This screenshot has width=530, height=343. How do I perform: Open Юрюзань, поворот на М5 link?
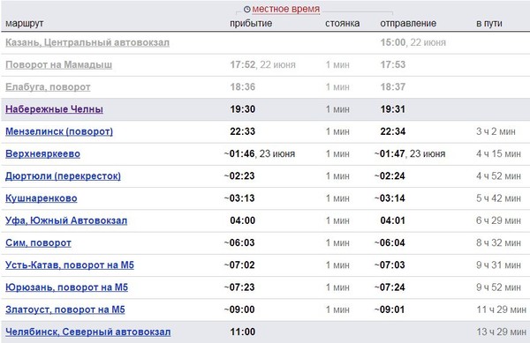(66, 287)
